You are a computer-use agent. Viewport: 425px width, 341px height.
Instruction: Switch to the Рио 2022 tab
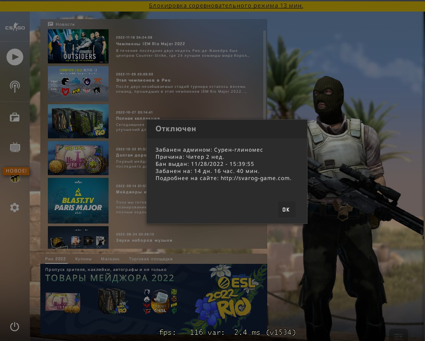55,259
